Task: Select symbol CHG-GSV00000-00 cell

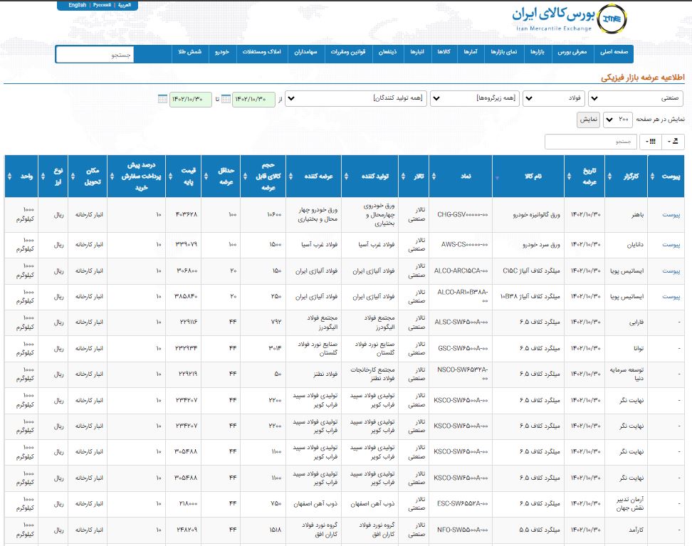Action: (462, 214)
